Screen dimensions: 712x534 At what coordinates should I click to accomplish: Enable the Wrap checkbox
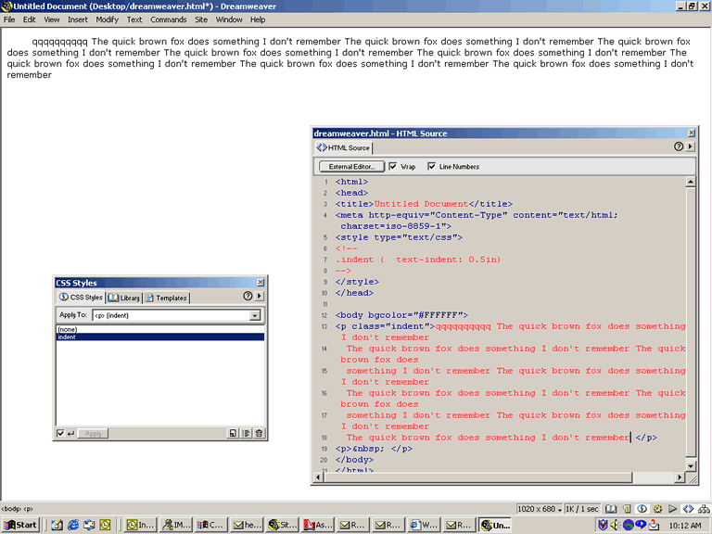coord(392,167)
